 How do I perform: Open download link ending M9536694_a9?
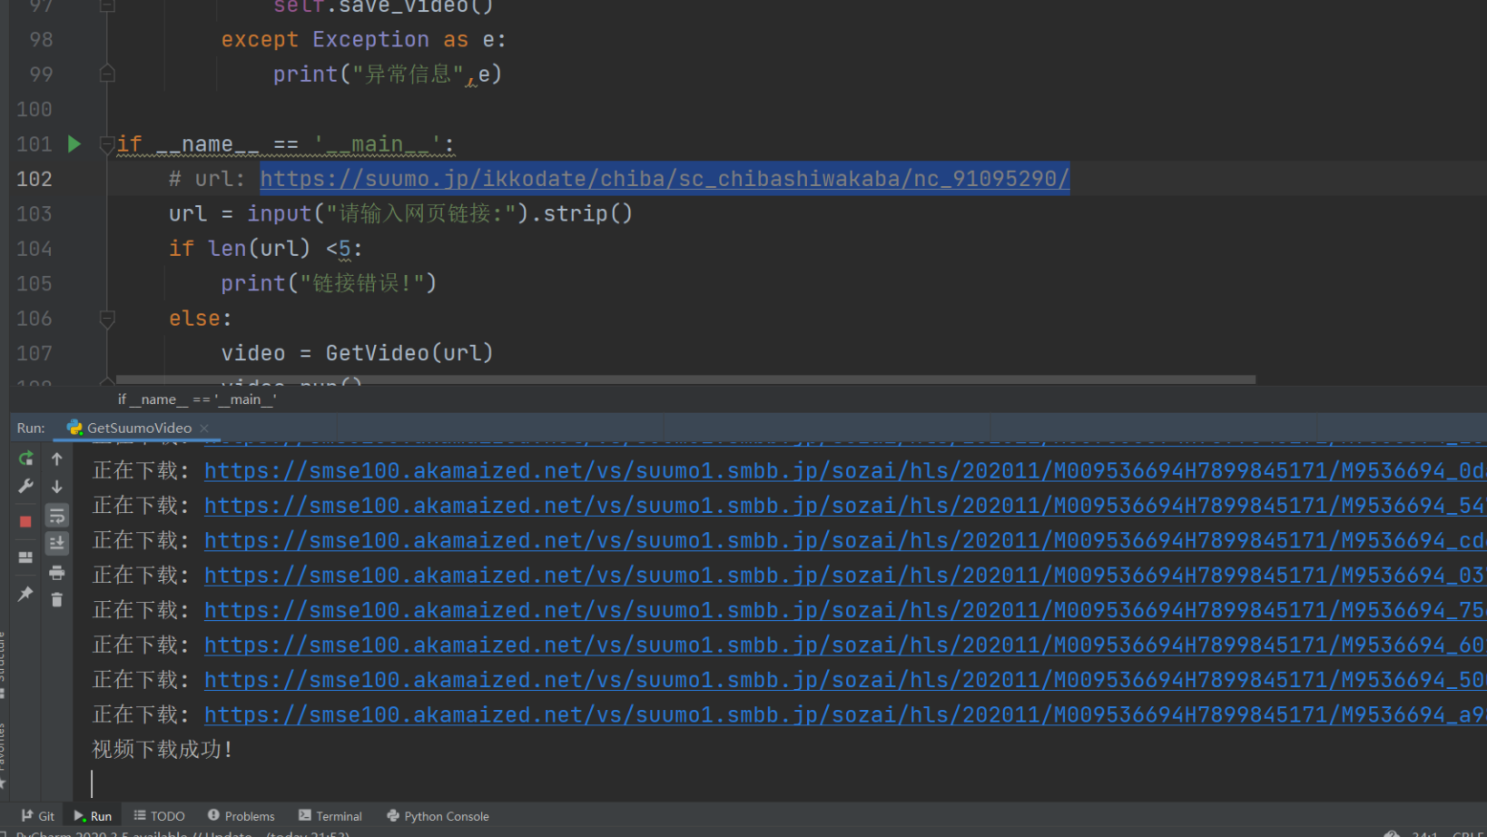[845, 715]
